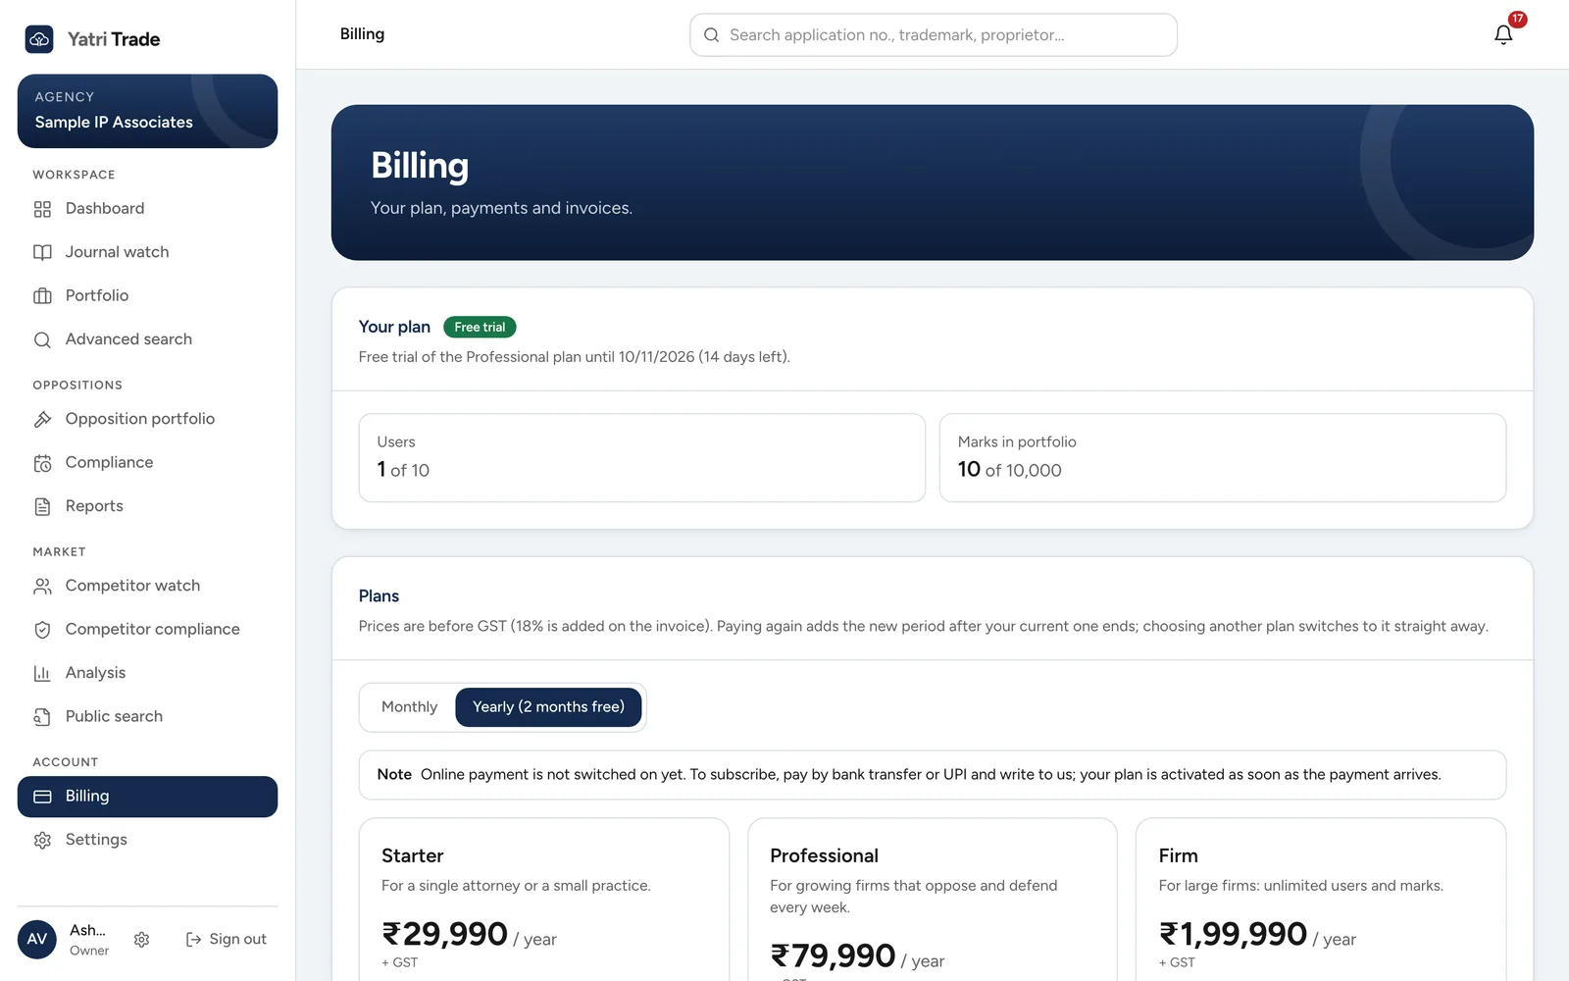Select the Professional plan card

point(933,900)
